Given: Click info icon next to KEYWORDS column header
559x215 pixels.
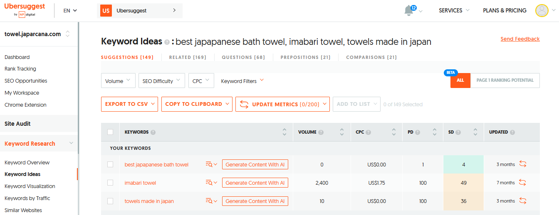Looking at the screenshot, I should [153, 132].
